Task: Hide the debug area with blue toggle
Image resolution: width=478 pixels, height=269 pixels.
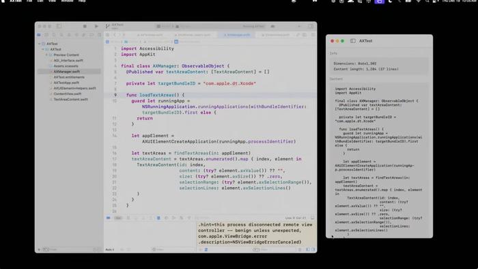Action: coord(108,218)
